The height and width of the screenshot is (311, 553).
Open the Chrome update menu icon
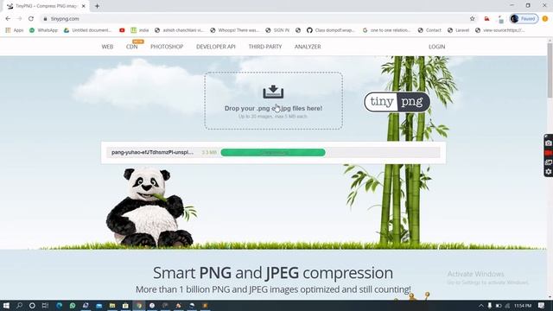click(x=545, y=19)
